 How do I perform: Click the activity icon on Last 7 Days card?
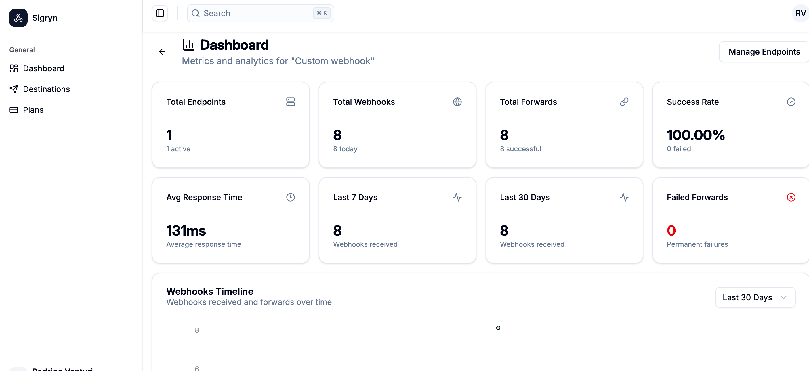(457, 197)
